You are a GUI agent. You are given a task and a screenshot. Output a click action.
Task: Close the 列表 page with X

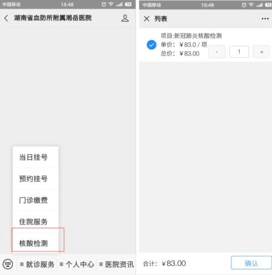[x=146, y=19]
